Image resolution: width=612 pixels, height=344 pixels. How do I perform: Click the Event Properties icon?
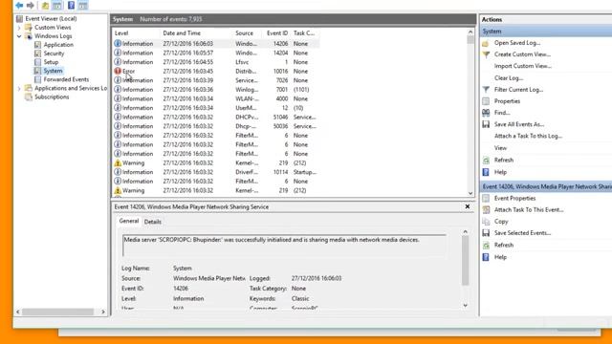click(486, 199)
